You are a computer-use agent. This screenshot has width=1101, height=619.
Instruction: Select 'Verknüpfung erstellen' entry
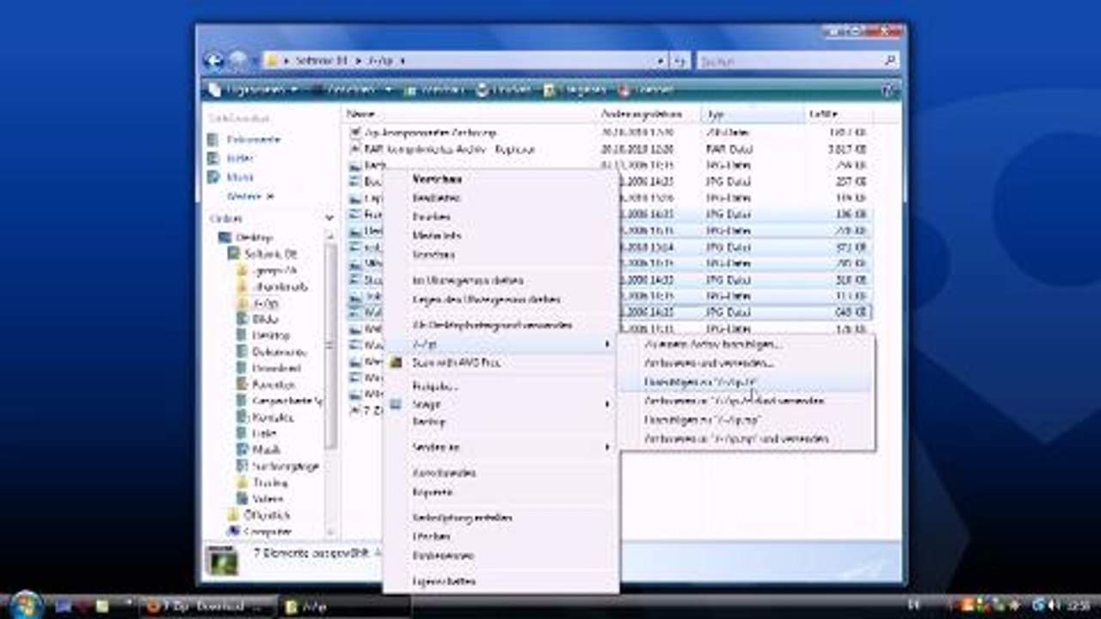click(x=500, y=518)
